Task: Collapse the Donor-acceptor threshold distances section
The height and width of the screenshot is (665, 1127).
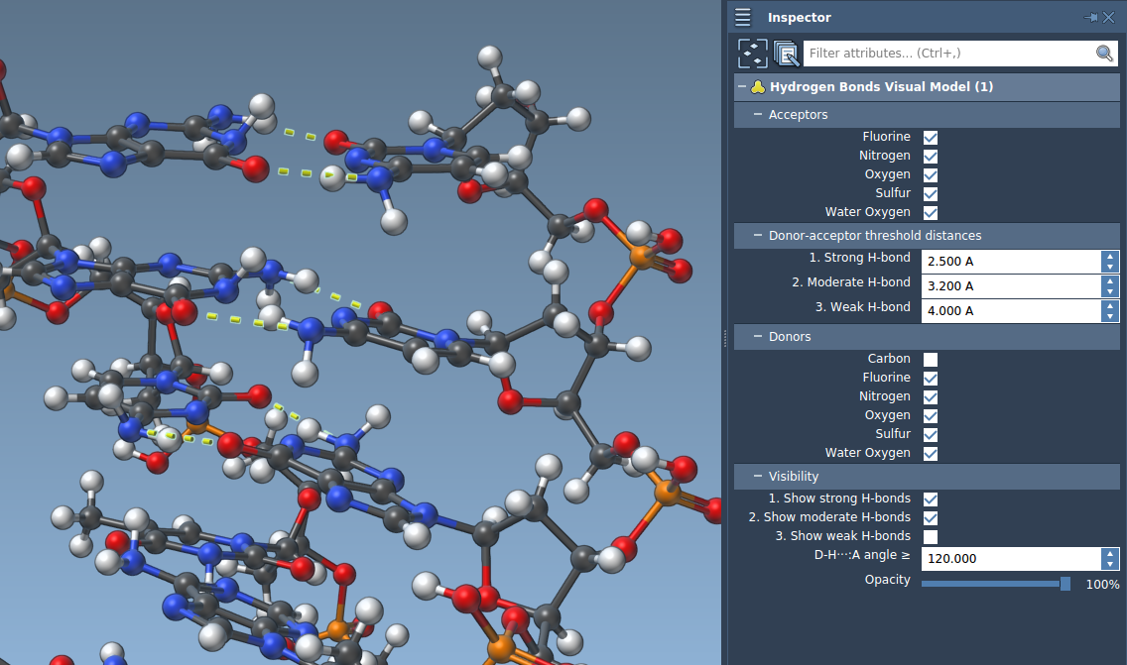Action: 757,236
